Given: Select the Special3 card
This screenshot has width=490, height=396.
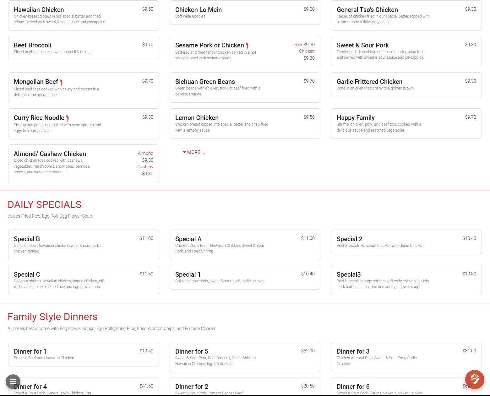Looking at the screenshot, I should point(406,280).
